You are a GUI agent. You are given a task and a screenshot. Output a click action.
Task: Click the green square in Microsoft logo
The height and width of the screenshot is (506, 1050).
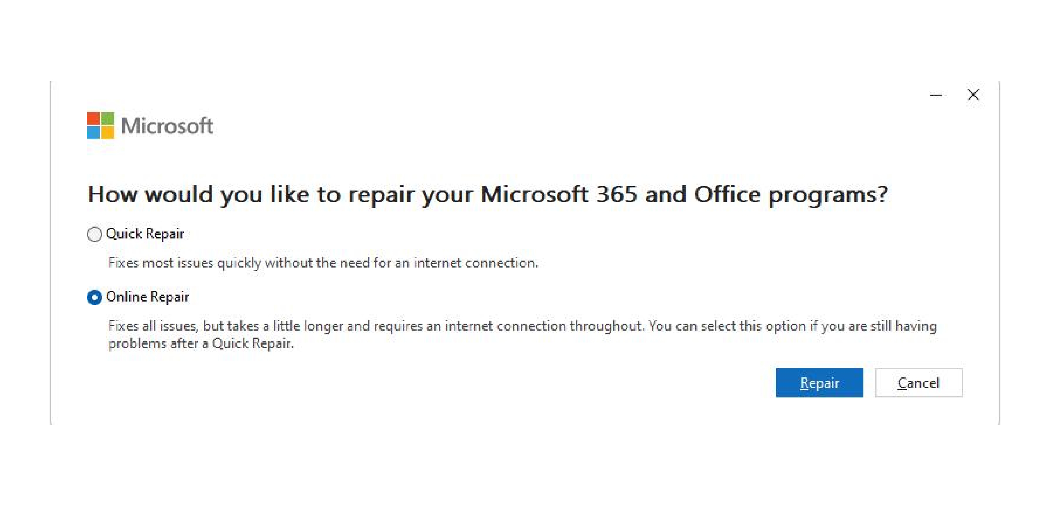coord(108,118)
